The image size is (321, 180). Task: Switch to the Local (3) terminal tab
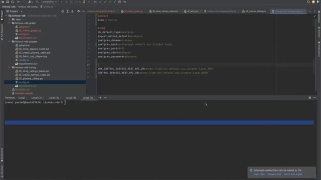[54, 98]
